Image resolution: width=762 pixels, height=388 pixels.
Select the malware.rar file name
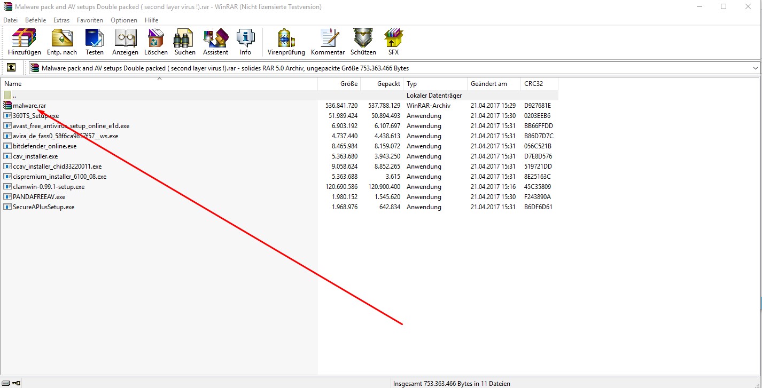[x=29, y=106]
